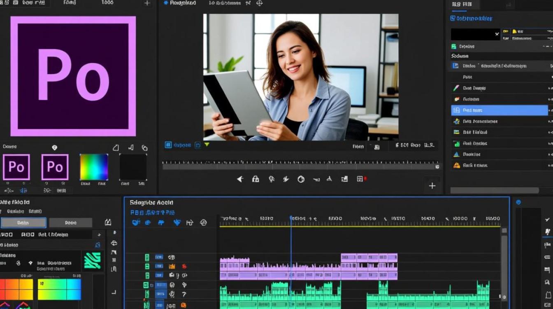The height and width of the screenshot is (309, 553).
Task: Select the highlighted blue row in the right panel
Action: (500, 110)
